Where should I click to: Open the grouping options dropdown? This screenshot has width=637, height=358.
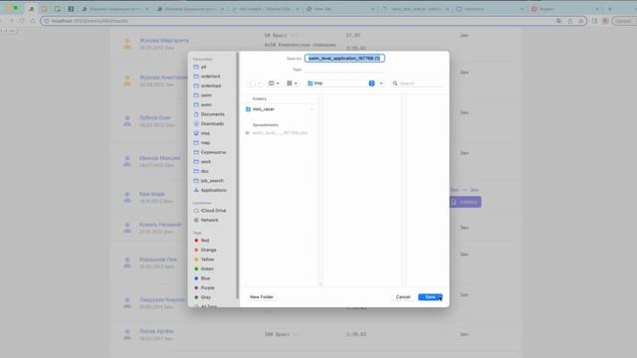[x=292, y=84]
